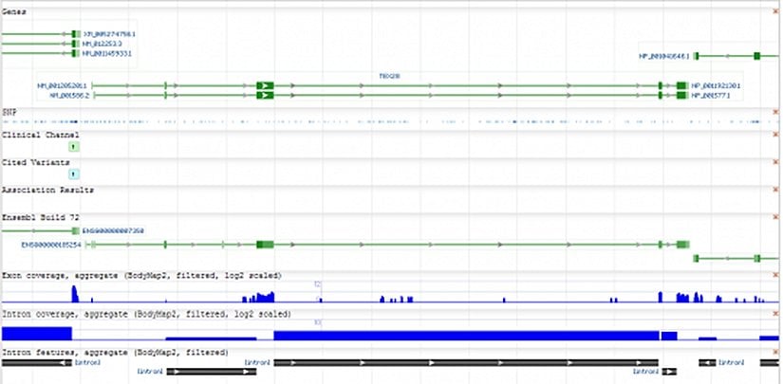Screen dimensions: 783x384
Task: Click the blue Cited Variants marker
Action: point(74,174)
